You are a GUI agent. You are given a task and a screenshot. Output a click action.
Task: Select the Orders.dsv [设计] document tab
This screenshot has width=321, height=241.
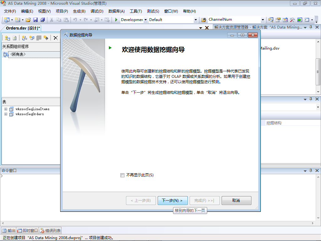(23, 28)
